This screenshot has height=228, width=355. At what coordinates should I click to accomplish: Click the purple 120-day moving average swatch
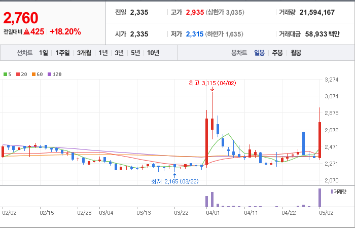point(50,74)
